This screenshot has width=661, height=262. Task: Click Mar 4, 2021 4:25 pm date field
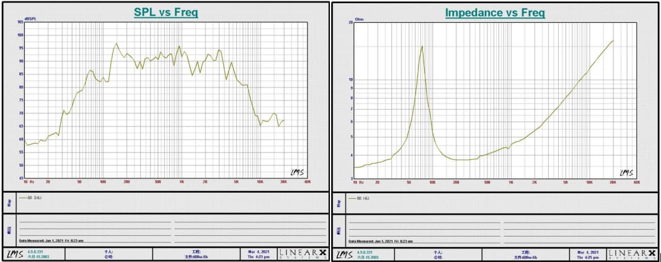coord(588,254)
